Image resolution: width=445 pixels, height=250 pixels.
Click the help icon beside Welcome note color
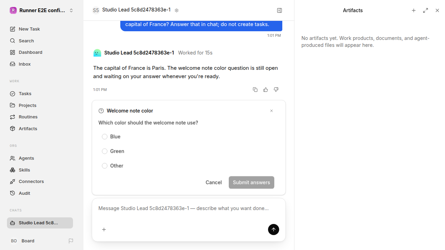click(101, 111)
